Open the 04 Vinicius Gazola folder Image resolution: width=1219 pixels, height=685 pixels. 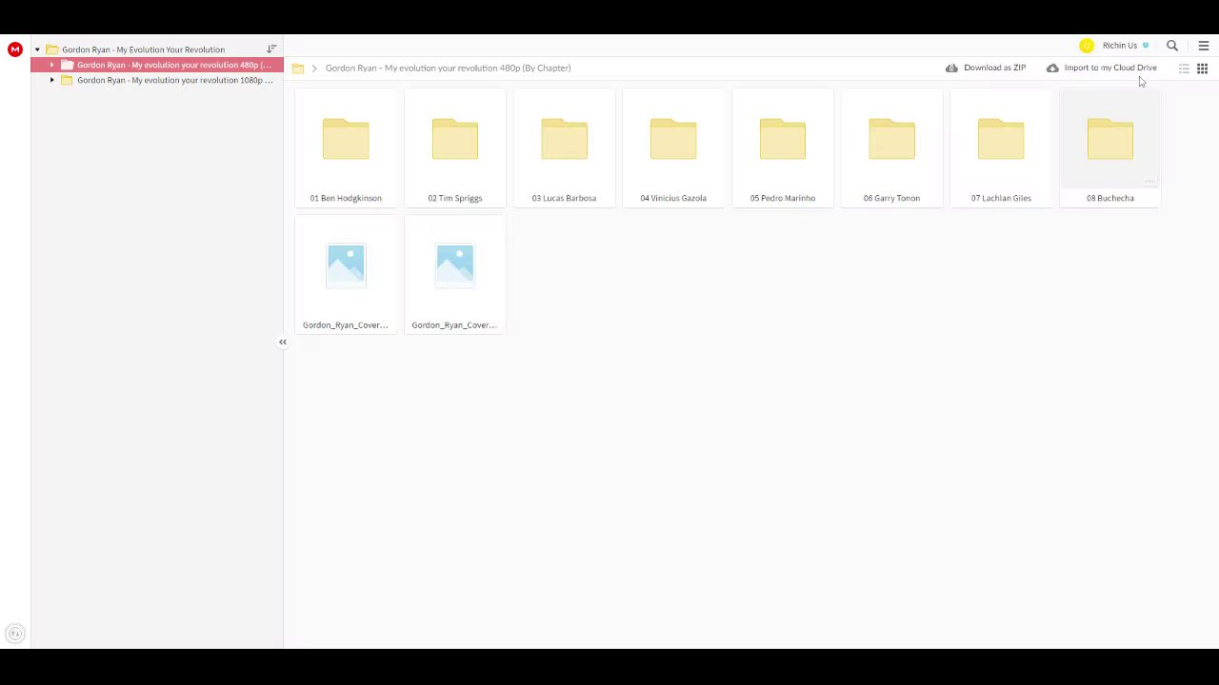click(673, 148)
